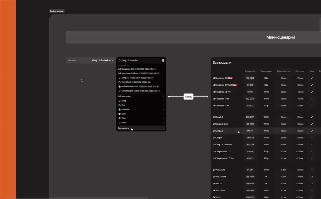The image size is (321, 199).
Task: Select Kling 3.0 from popular models dropdown
Action: click(x=141, y=78)
